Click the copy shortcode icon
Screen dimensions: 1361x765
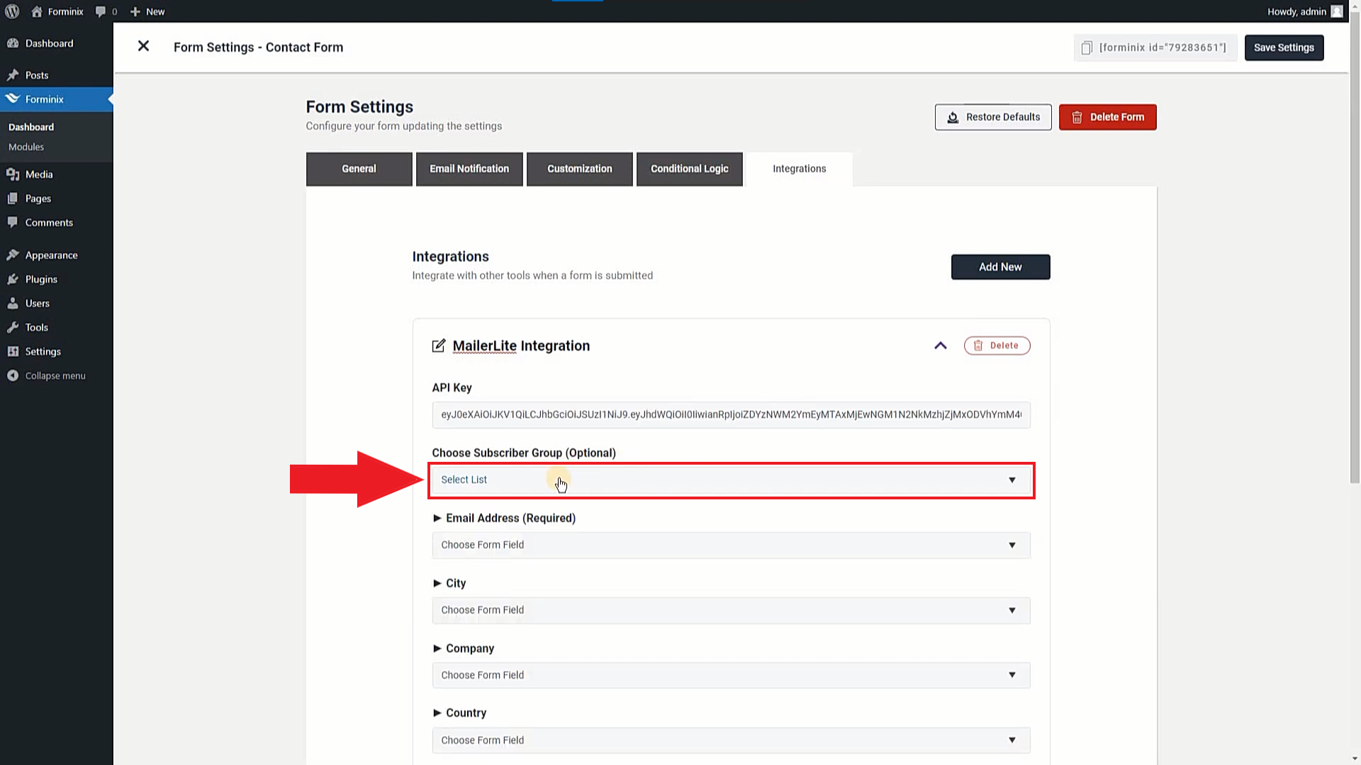[1087, 47]
